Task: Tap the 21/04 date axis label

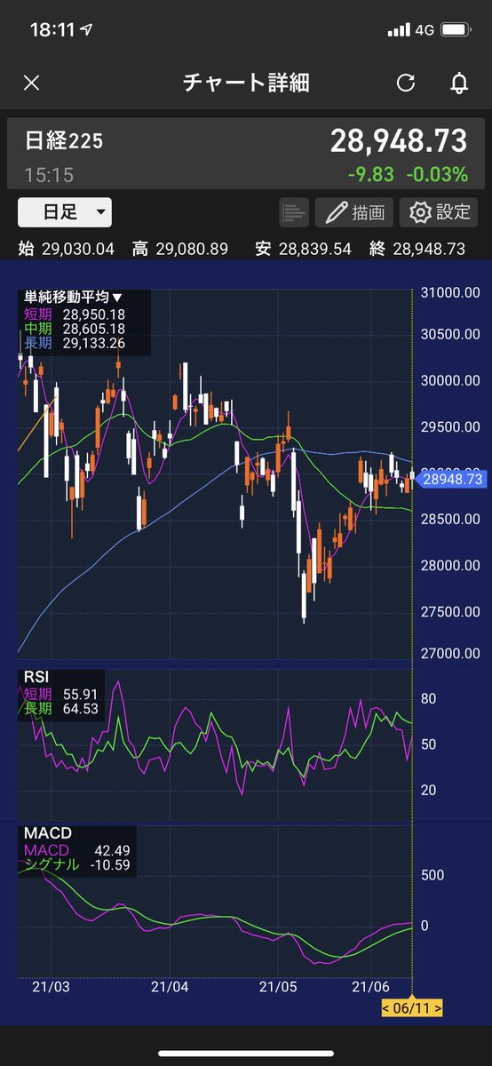Action: (170, 987)
